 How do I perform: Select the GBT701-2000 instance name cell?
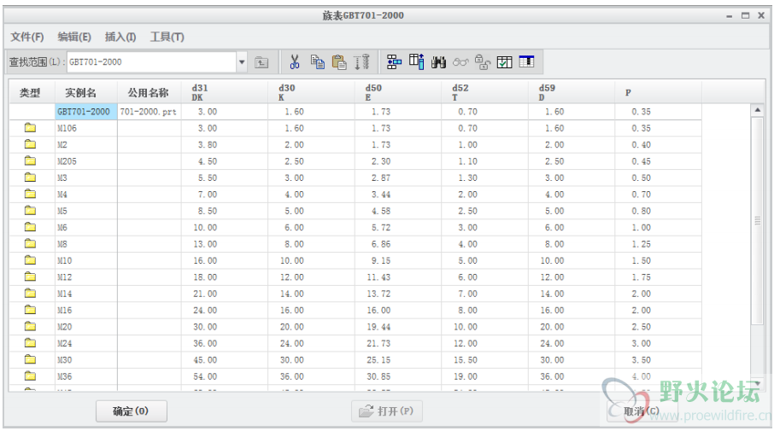(x=84, y=112)
